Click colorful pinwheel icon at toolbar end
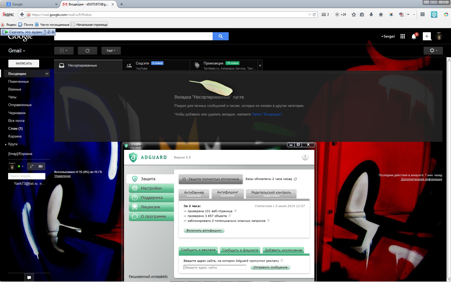This screenshot has height=282, width=451. point(446,15)
